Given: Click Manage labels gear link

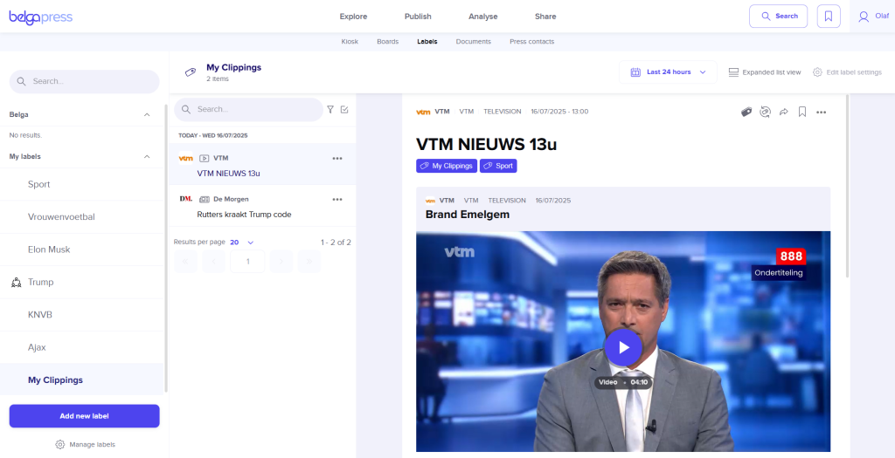Looking at the screenshot, I should (85, 444).
